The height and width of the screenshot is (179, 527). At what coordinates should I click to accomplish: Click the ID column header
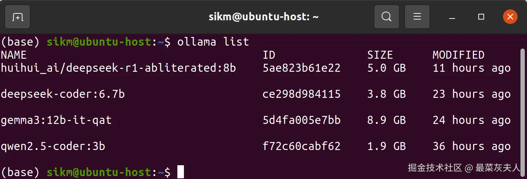coord(269,55)
